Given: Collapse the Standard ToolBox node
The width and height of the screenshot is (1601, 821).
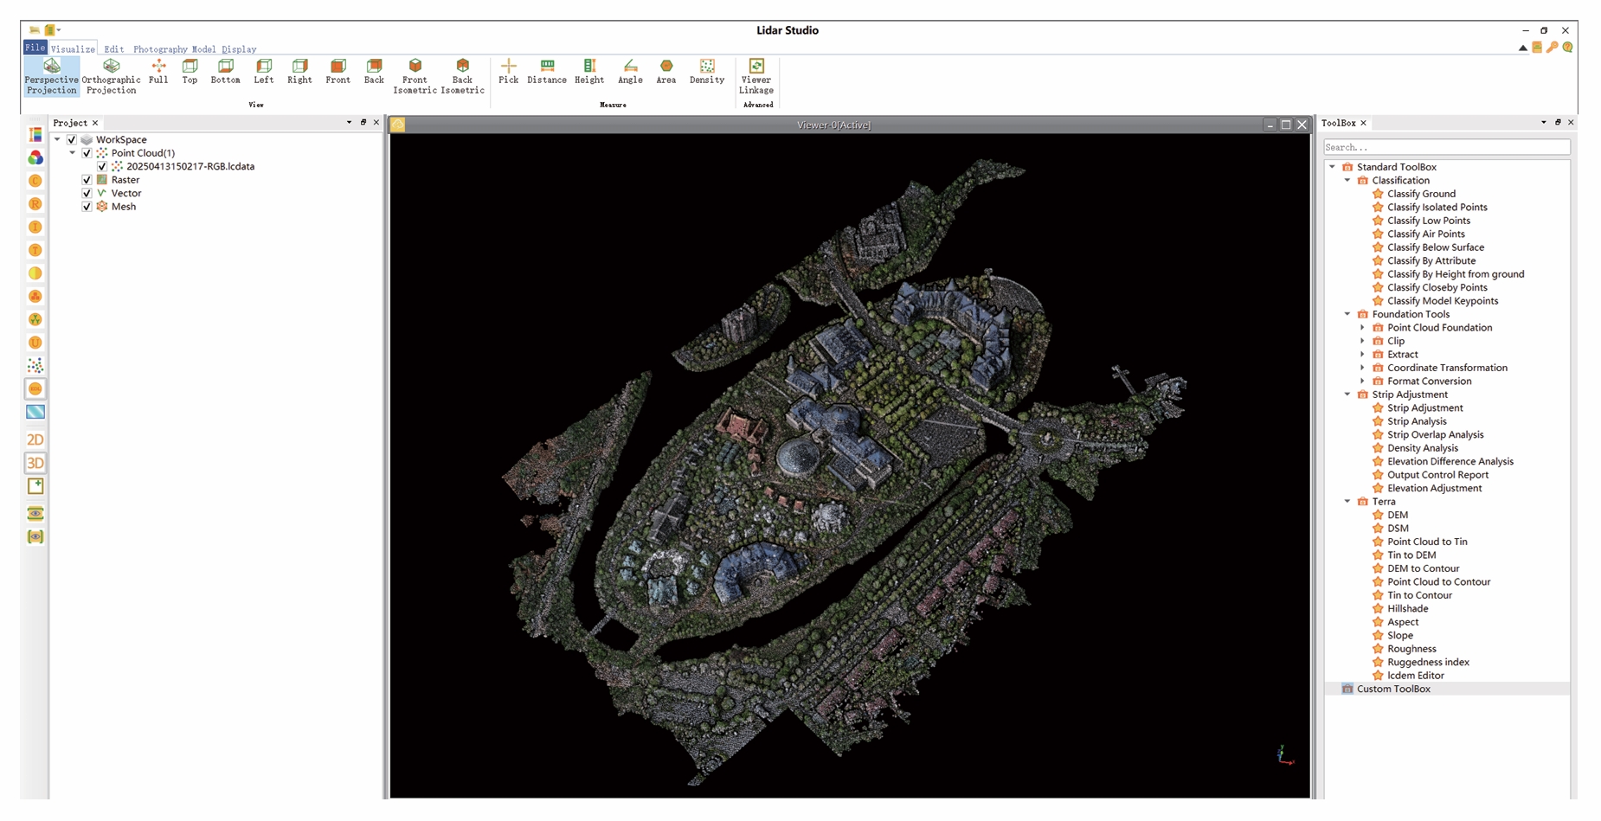Looking at the screenshot, I should 1333,167.
